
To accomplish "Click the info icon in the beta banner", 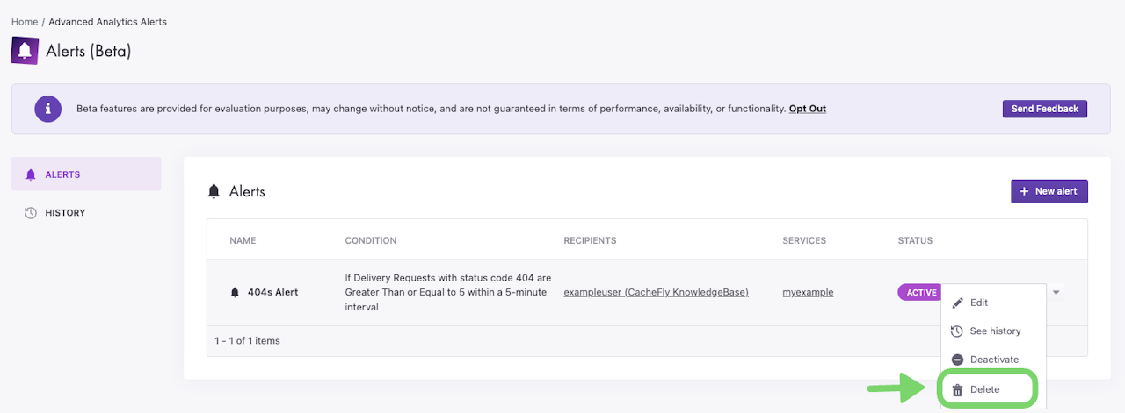I will [47, 109].
